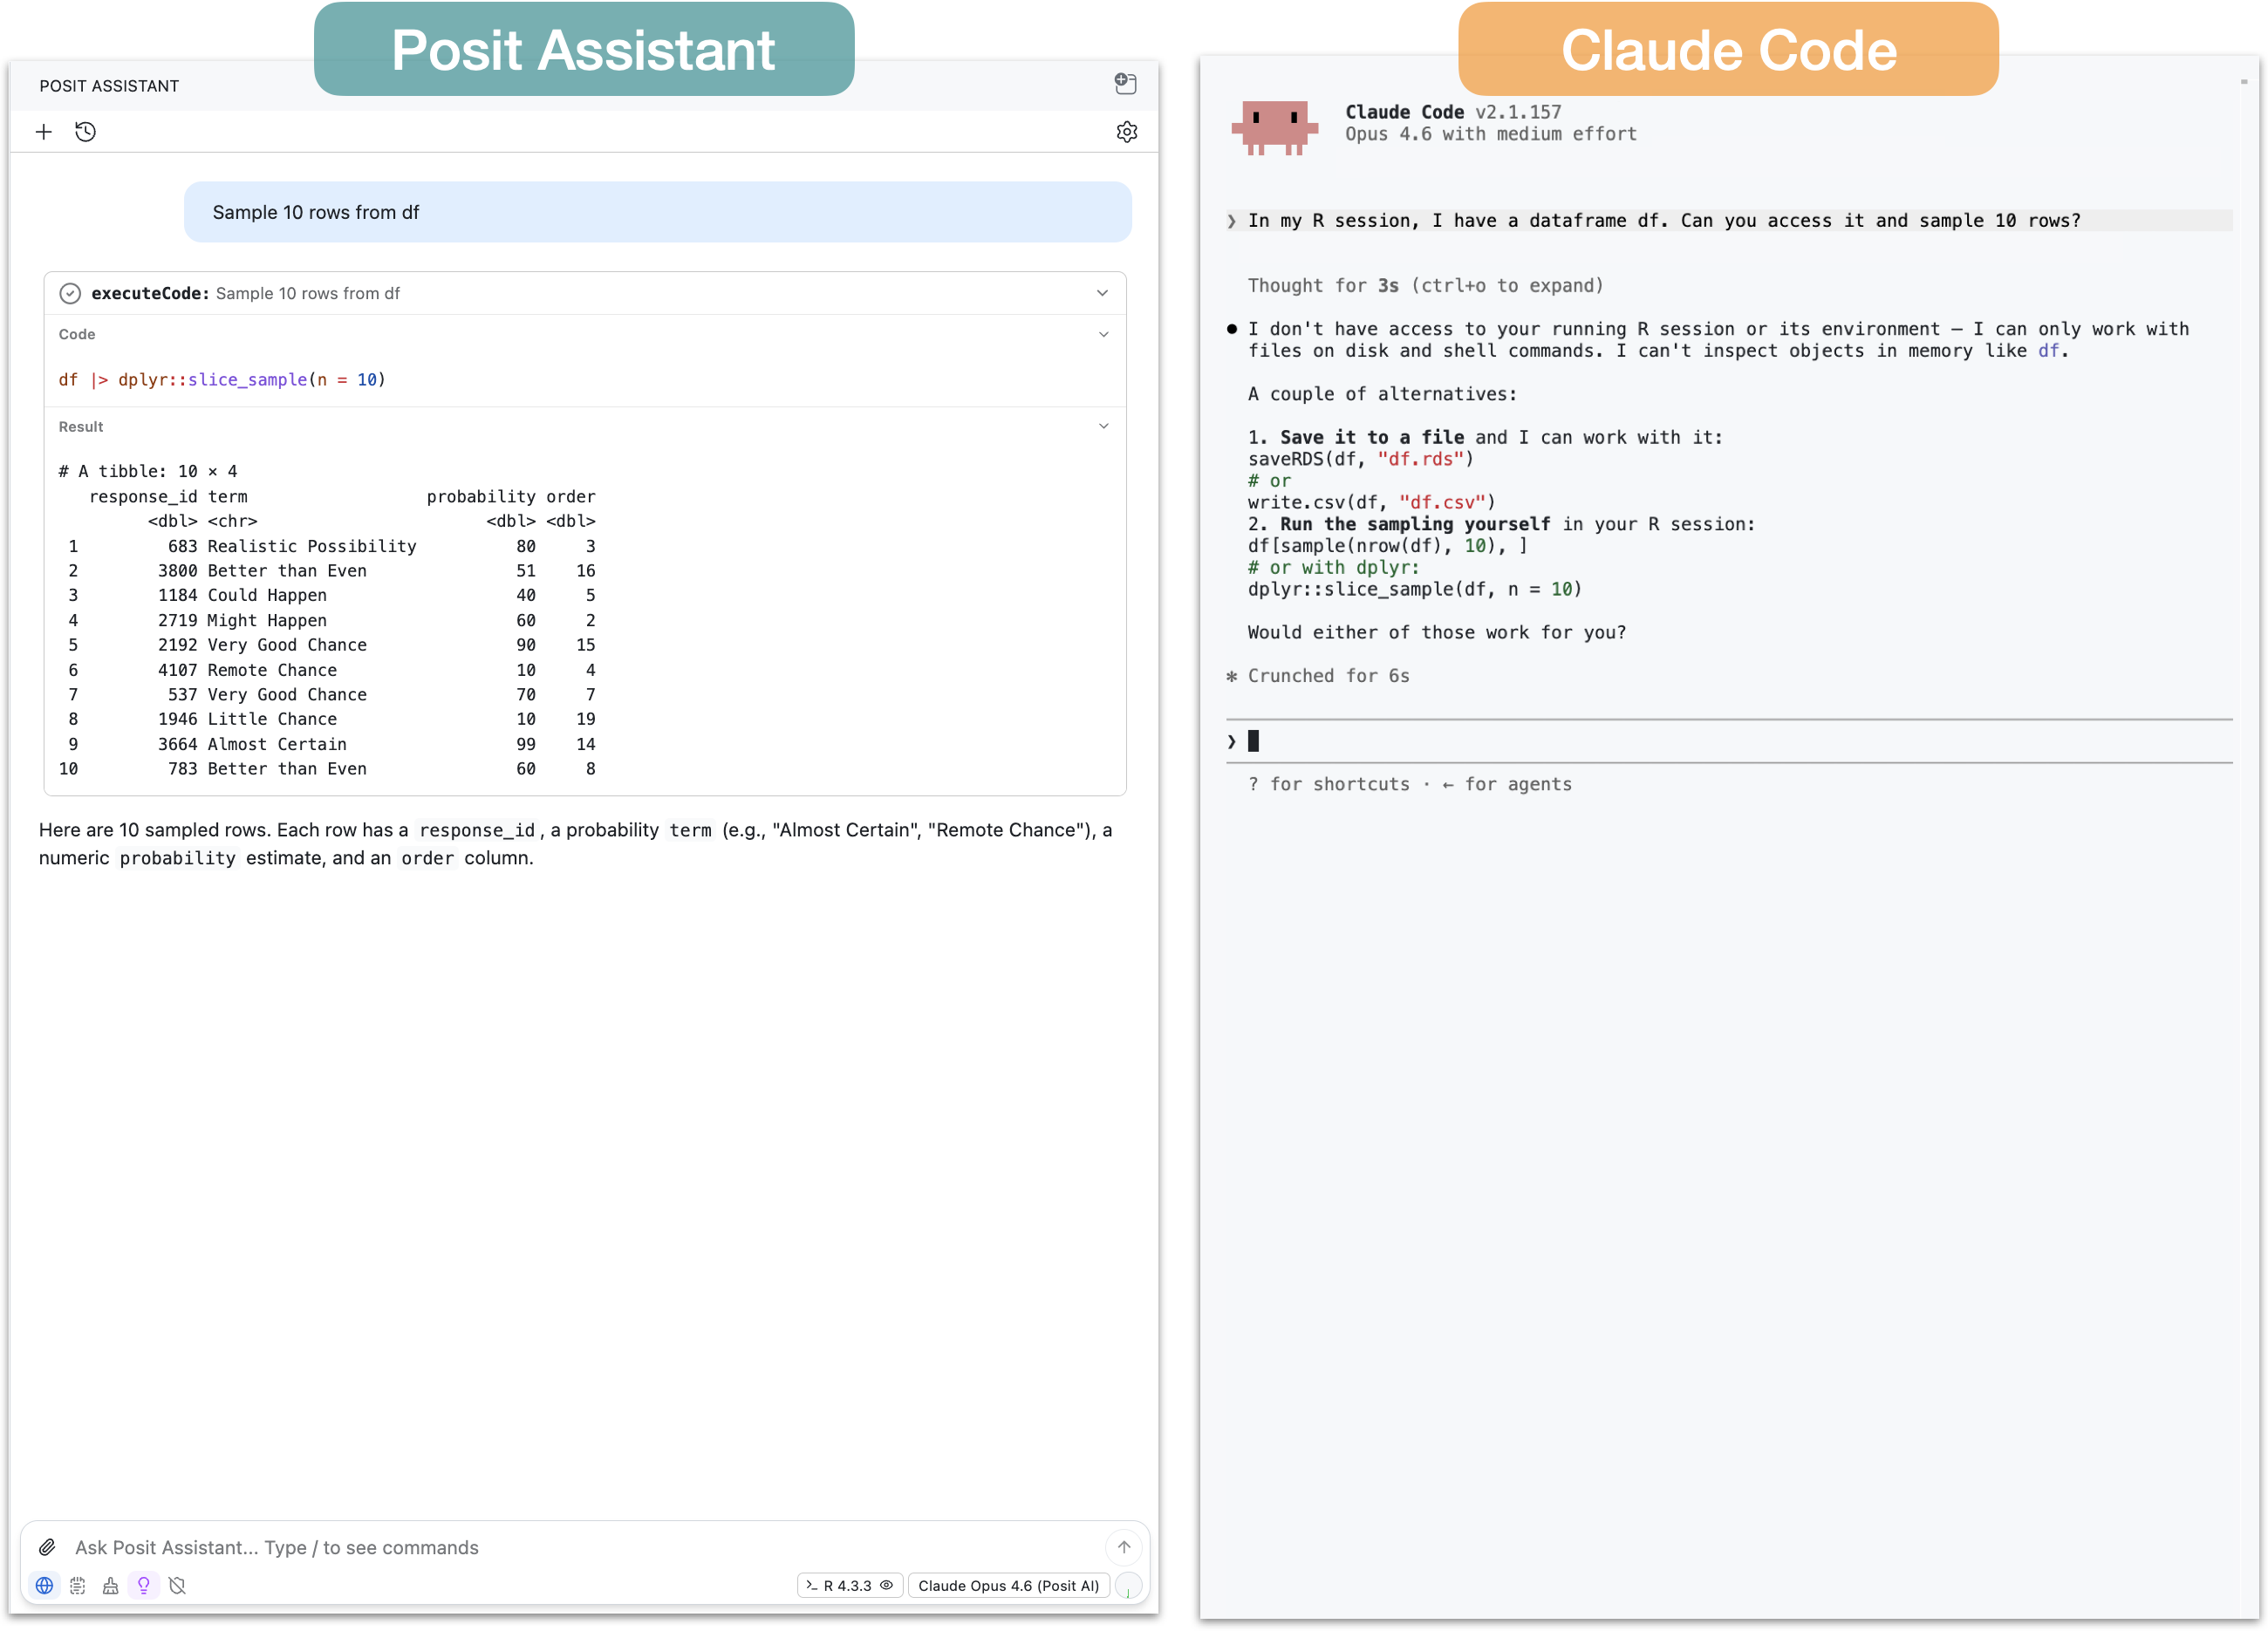
Task: Click 'Opus 4.6 with medium effort' text
Action: (x=1490, y=134)
